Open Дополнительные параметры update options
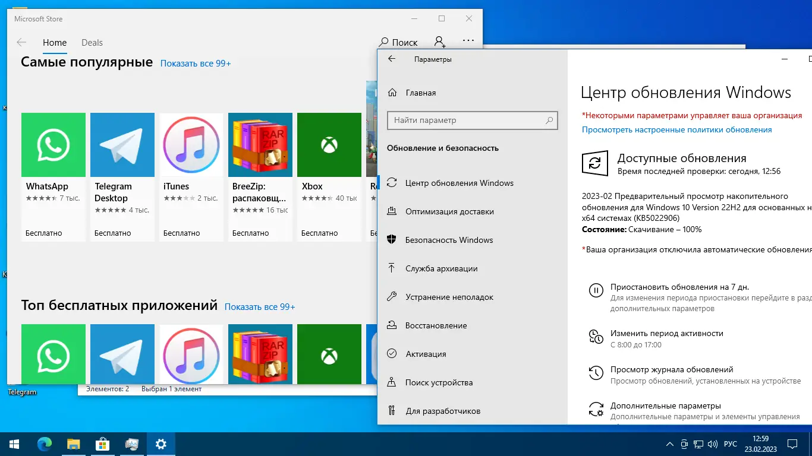812x456 pixels. [665, 406]
